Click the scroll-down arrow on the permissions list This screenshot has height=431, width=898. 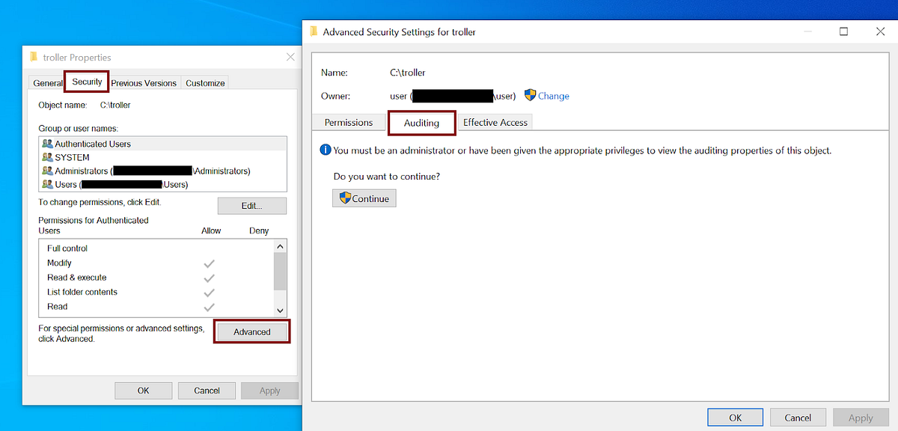280,309
